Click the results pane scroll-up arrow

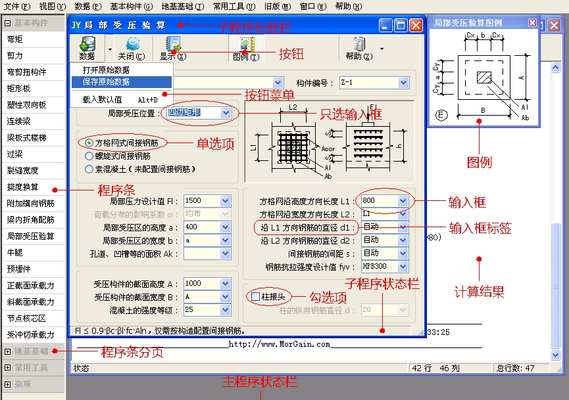coord(555,68)
